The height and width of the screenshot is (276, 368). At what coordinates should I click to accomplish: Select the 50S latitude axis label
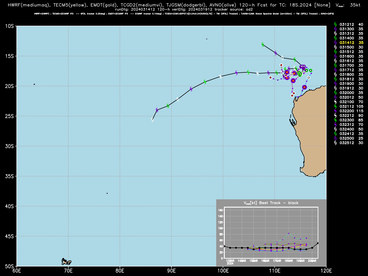pyautogui.click(x=9, y=266)
